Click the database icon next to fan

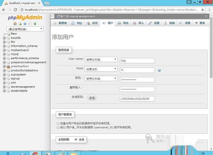(x=9, y=42)
